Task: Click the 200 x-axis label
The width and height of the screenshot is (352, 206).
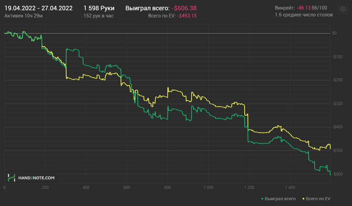Action: pos(45,187)
